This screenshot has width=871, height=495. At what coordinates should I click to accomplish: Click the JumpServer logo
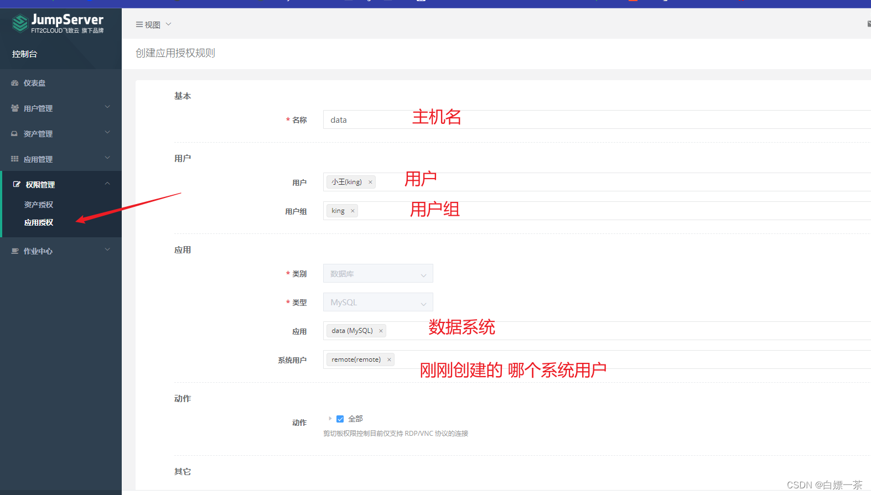tap(58, 23)
